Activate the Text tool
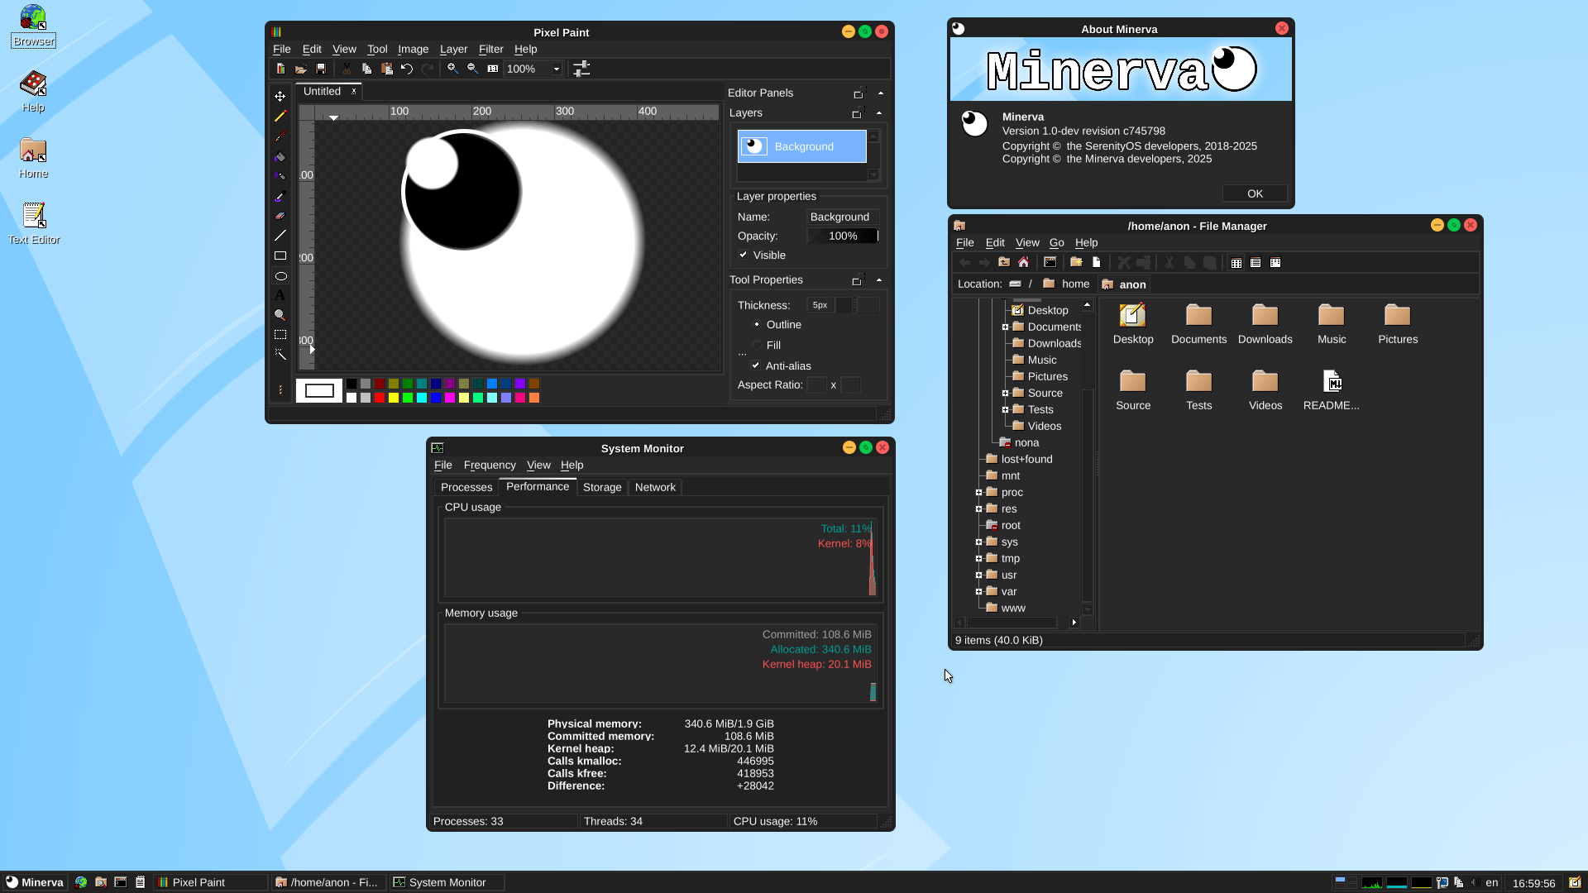This screenshot has width=1588, height=893. (x=280, y=295)
